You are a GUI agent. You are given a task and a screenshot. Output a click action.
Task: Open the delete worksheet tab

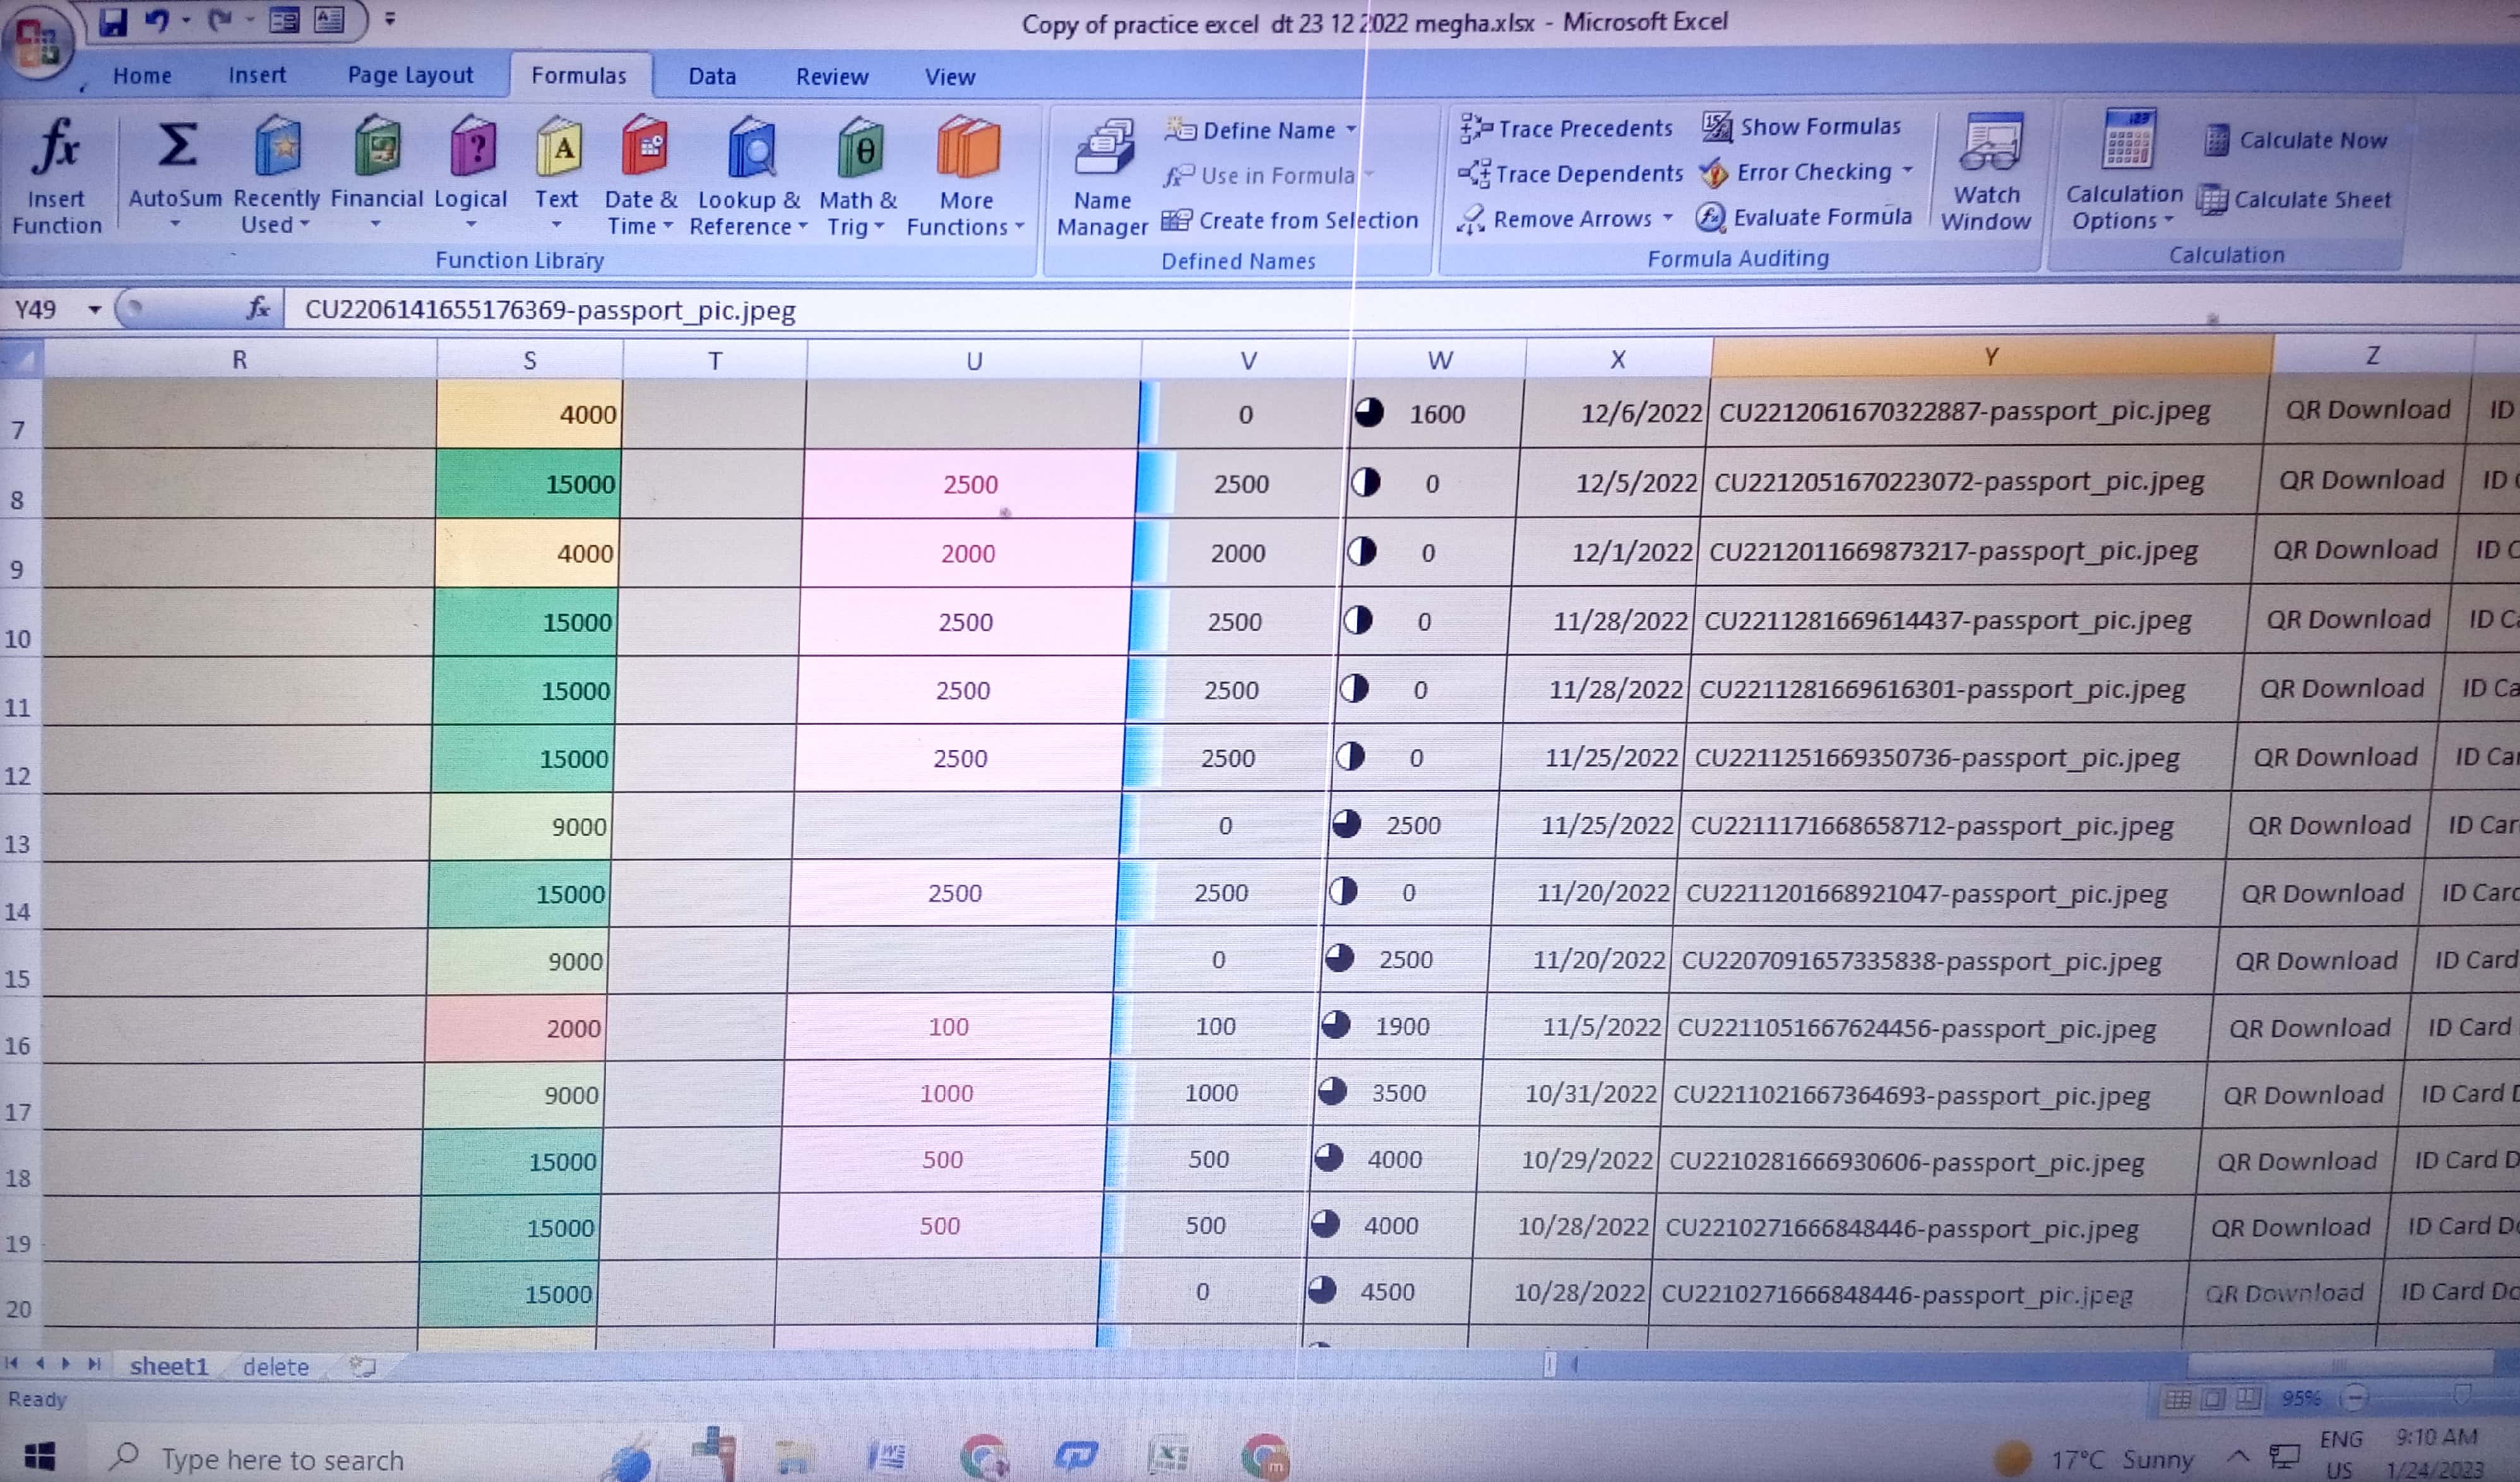pos(276,1367)
